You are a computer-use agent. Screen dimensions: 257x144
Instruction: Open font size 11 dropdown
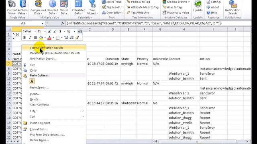tap(45, 31)
